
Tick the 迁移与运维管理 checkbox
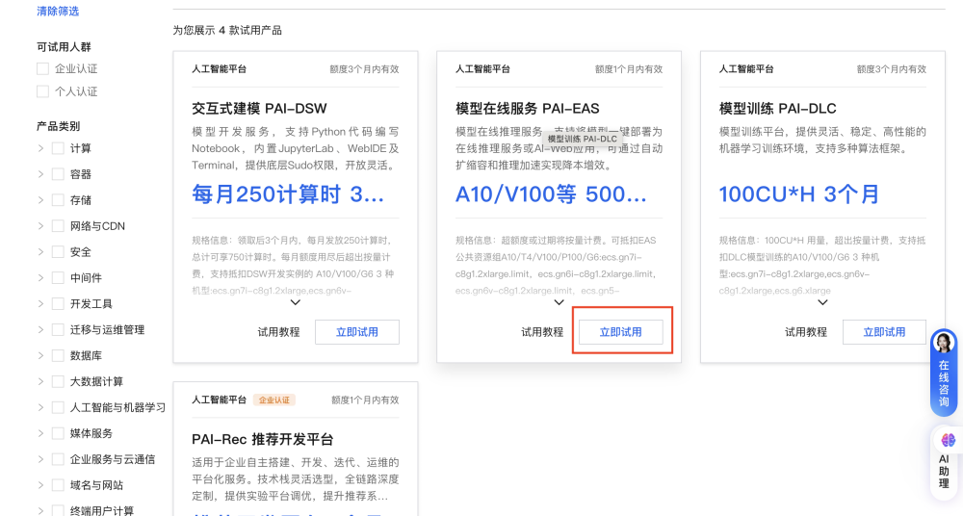[x=58, y=330]
